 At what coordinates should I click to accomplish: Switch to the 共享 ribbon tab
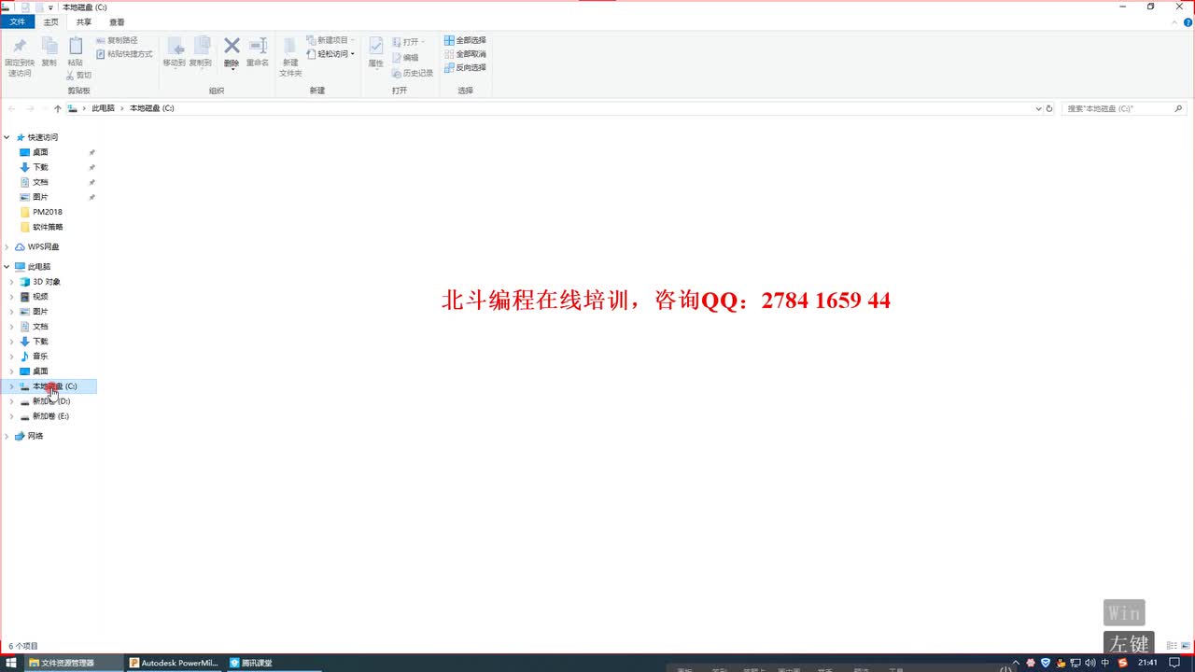pos(84,21)
